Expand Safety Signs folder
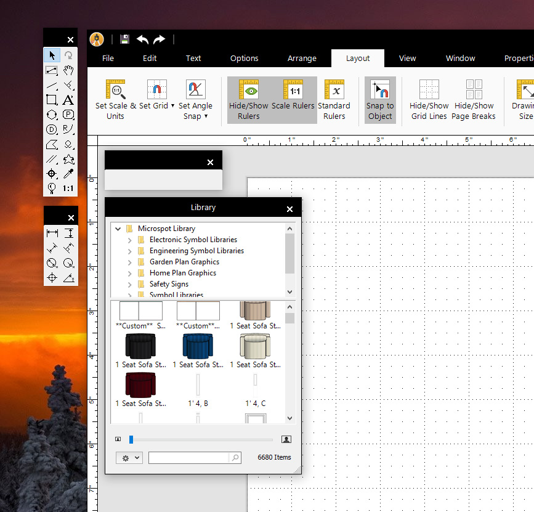This screenshot has width=534, height=512. [x=129, y=284]
